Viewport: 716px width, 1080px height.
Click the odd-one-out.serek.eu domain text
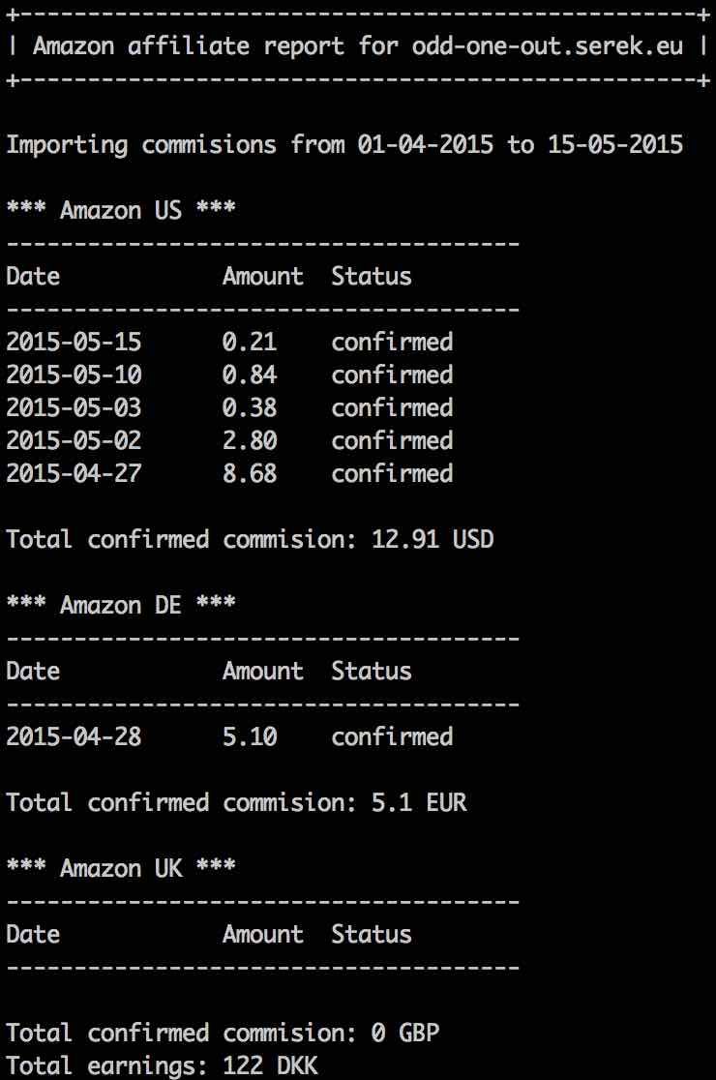pos(548,46)
